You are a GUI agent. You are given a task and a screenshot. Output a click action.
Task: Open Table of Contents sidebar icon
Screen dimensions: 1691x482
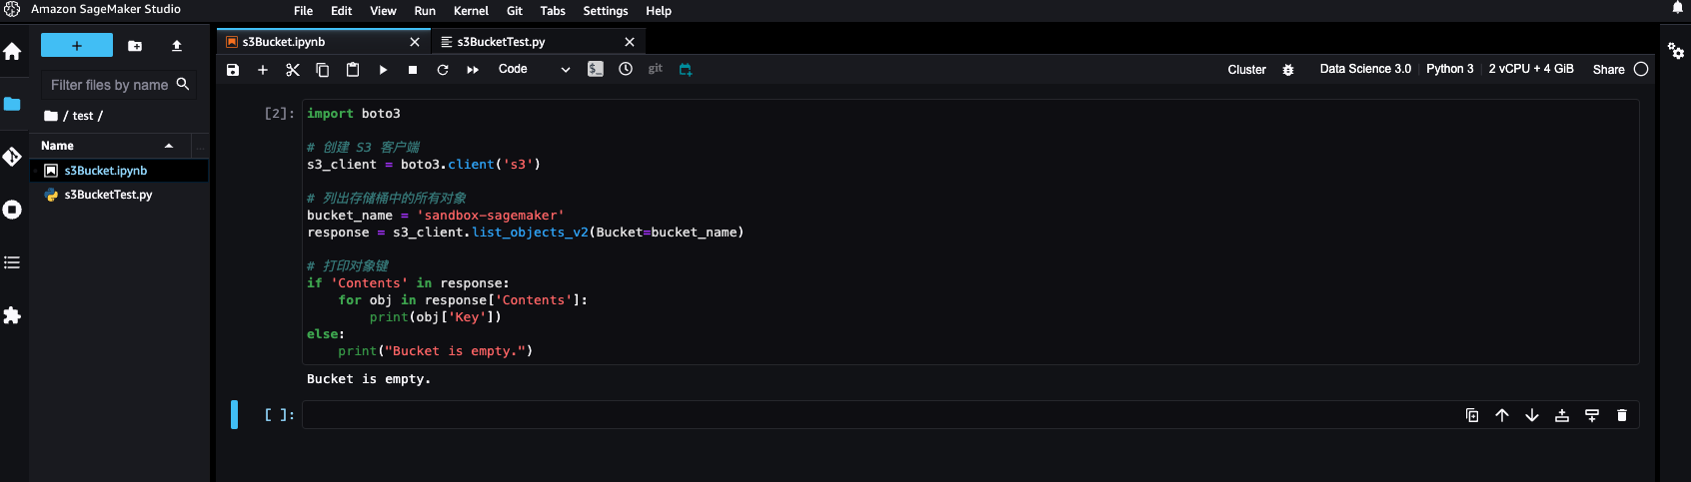(x=12, y=262)
